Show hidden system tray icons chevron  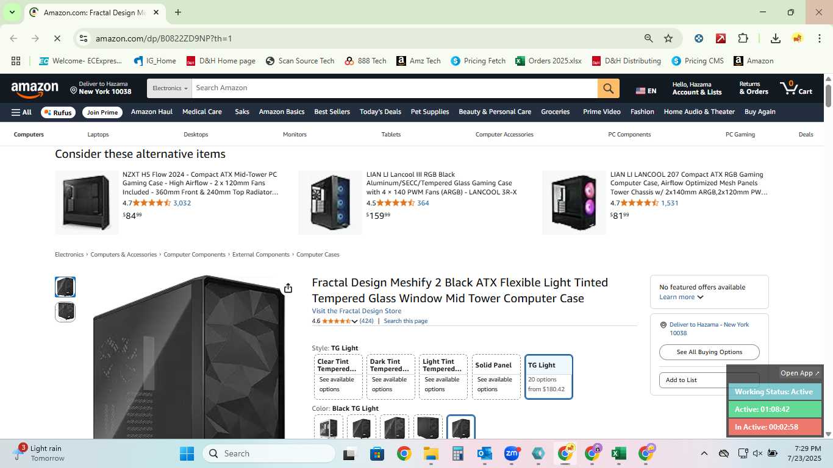pos(704,453)
